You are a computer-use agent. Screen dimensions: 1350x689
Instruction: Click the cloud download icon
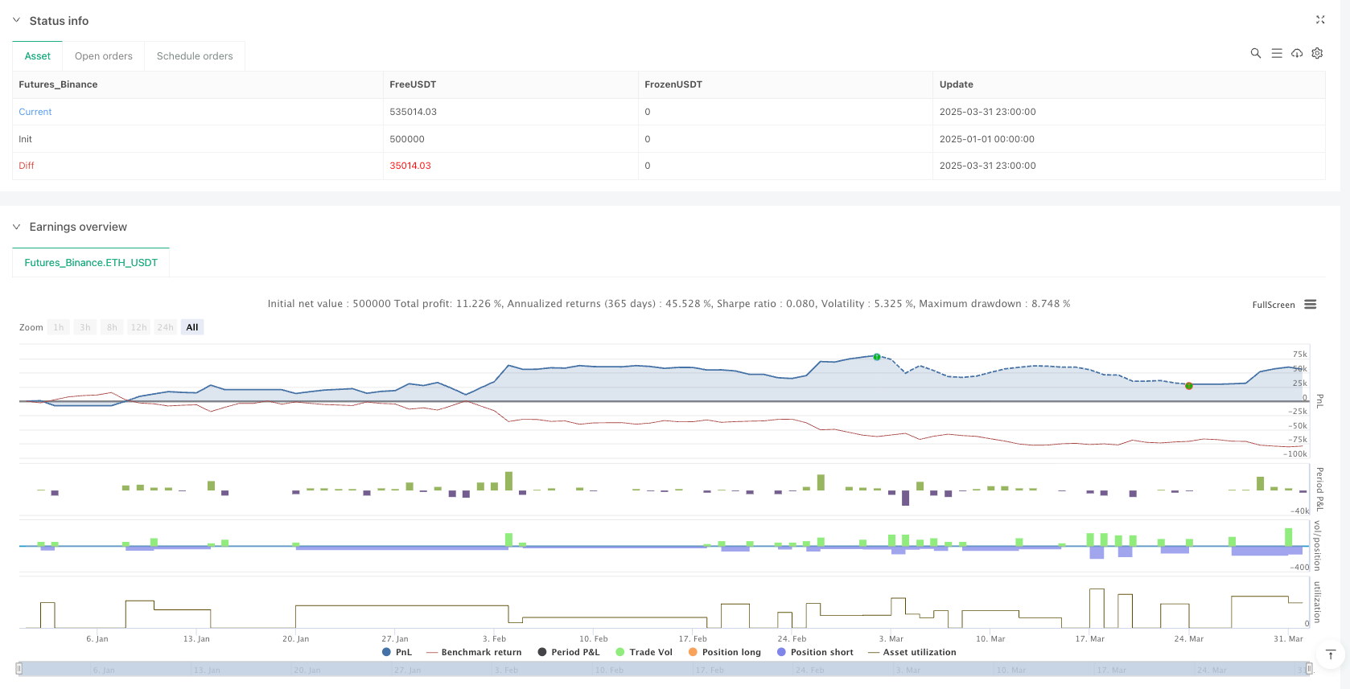[x=1297, y=53]
